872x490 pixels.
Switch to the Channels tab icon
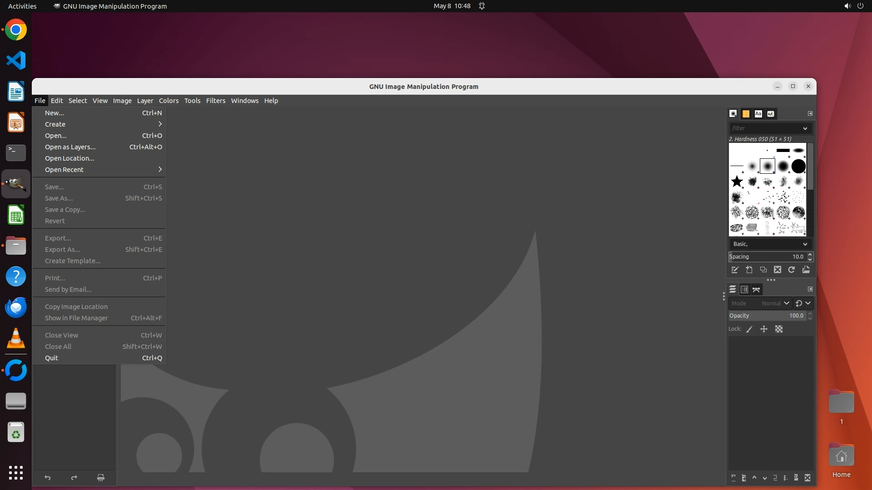tap(744, 289)
